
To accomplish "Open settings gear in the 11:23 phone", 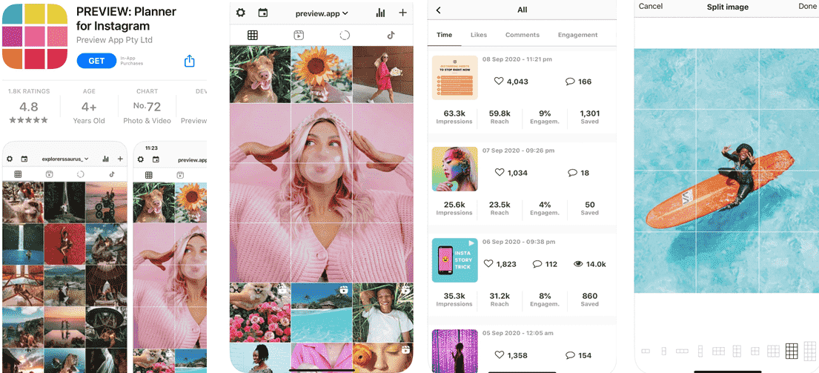I will (141, 160).
